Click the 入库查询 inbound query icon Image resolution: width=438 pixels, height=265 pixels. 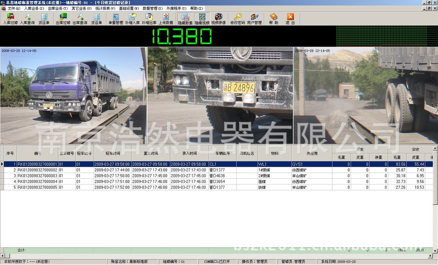27,19
